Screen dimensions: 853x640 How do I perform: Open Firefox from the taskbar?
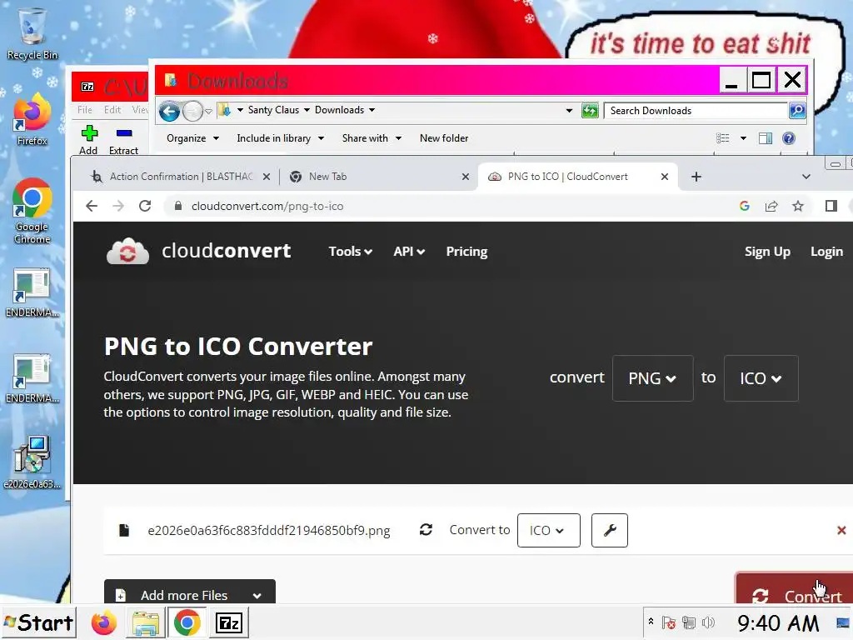tap(103, 622)
